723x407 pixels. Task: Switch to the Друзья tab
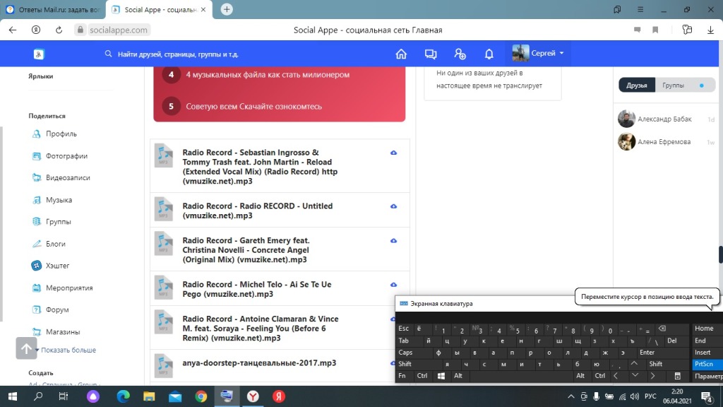(636, 85)
